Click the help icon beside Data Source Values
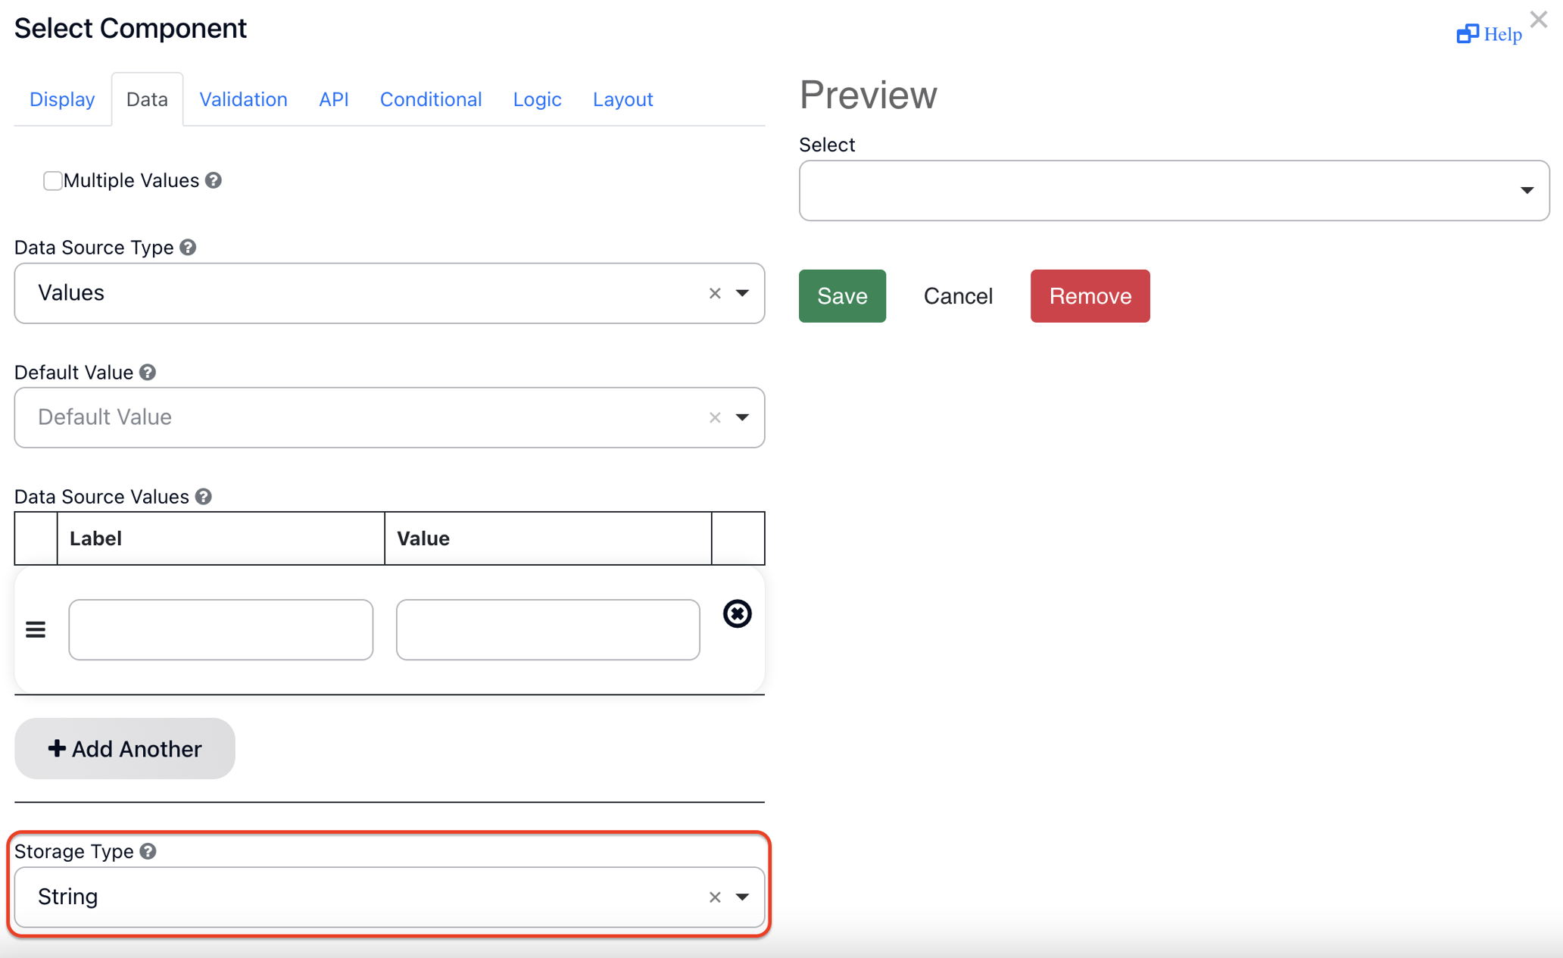The height and width of the screenshot is (958, 1563). coord(202,496)
